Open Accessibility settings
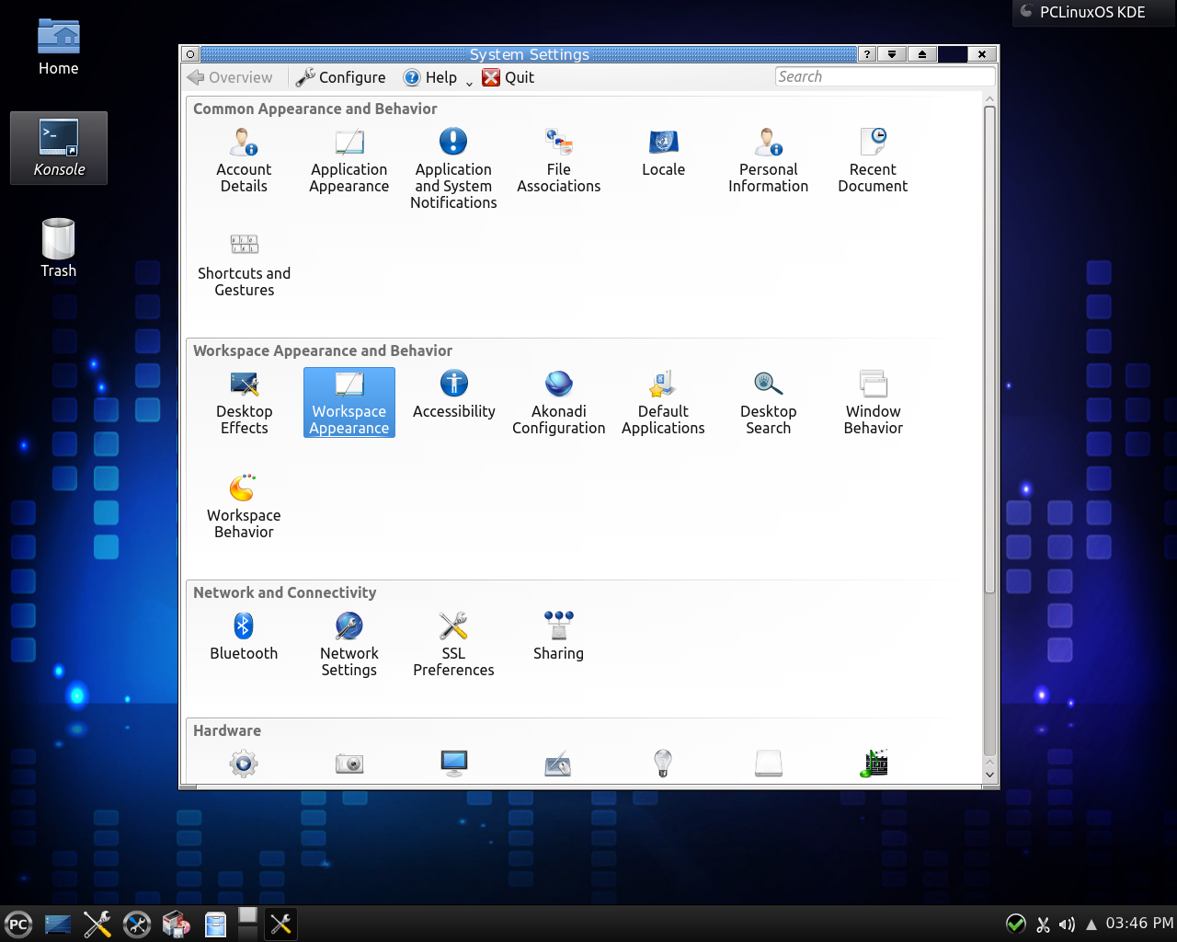This screenshot has width=1177, height=942. click(x=453, y=395)
